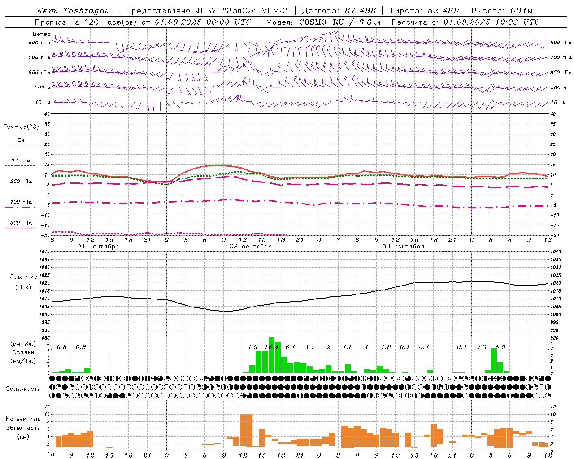The image size is (574, 459).
Task: Select the (мм/1ч.) unit label
Action: point(23,361)
